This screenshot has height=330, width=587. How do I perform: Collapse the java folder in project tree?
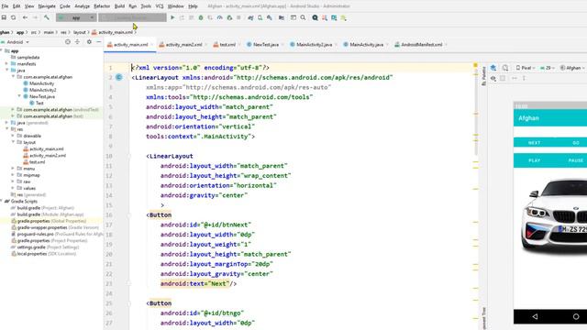pyautogui.click(x=6, y=71)
